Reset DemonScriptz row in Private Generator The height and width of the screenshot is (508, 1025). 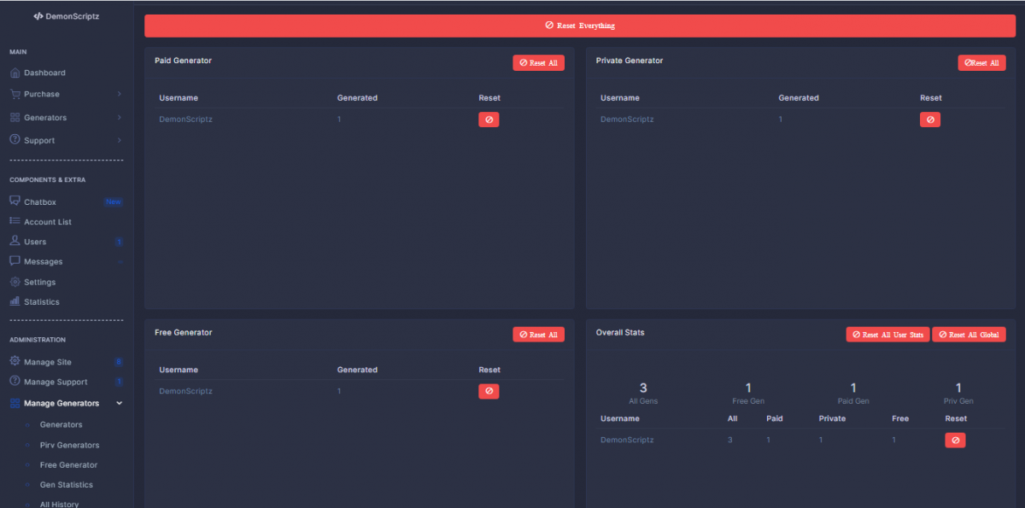929,120
